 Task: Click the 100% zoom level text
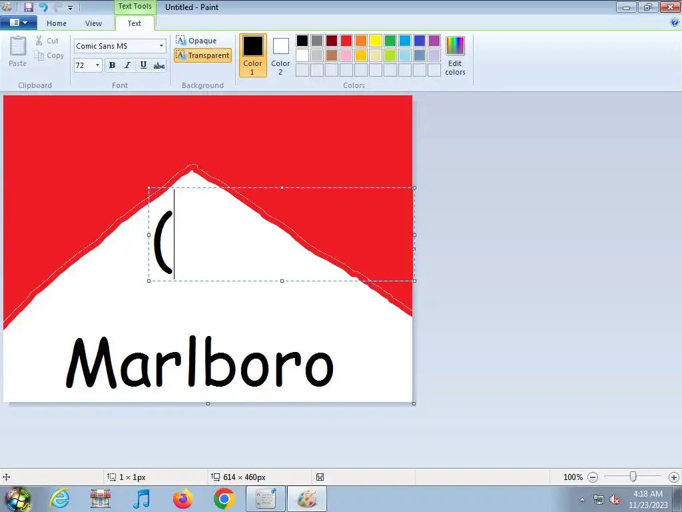(573, 477)
